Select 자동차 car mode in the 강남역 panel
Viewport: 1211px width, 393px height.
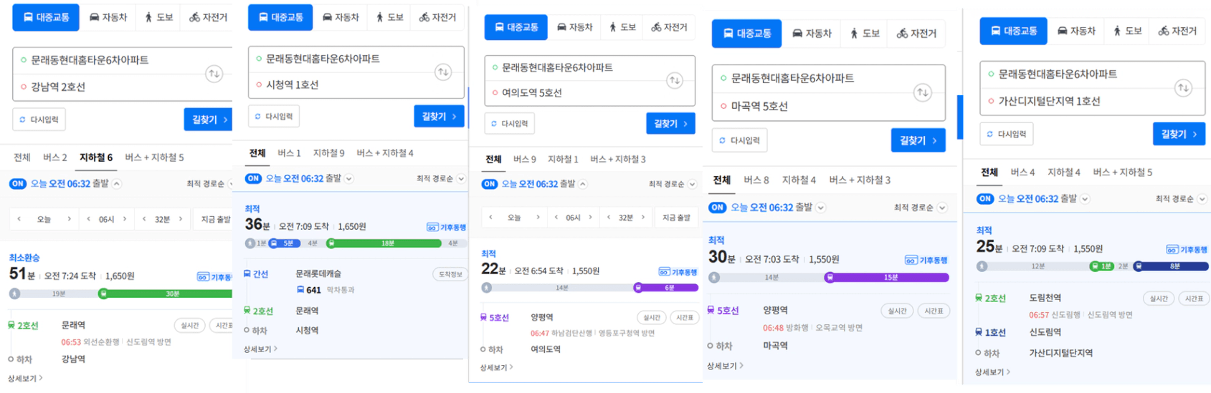108,17
